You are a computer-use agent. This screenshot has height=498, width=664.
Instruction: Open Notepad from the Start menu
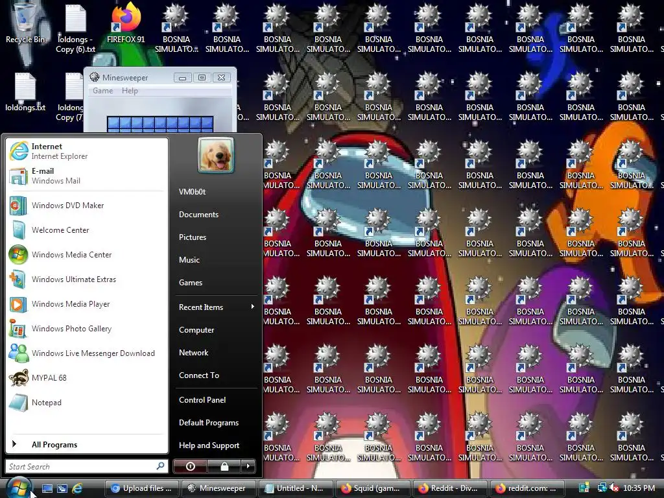[87, 402]
